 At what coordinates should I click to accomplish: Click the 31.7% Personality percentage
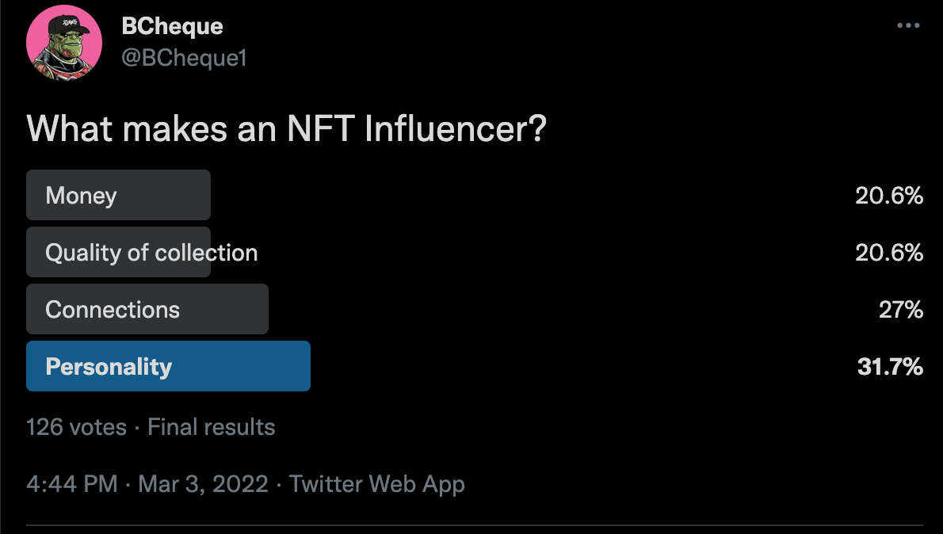click(890, 366)
